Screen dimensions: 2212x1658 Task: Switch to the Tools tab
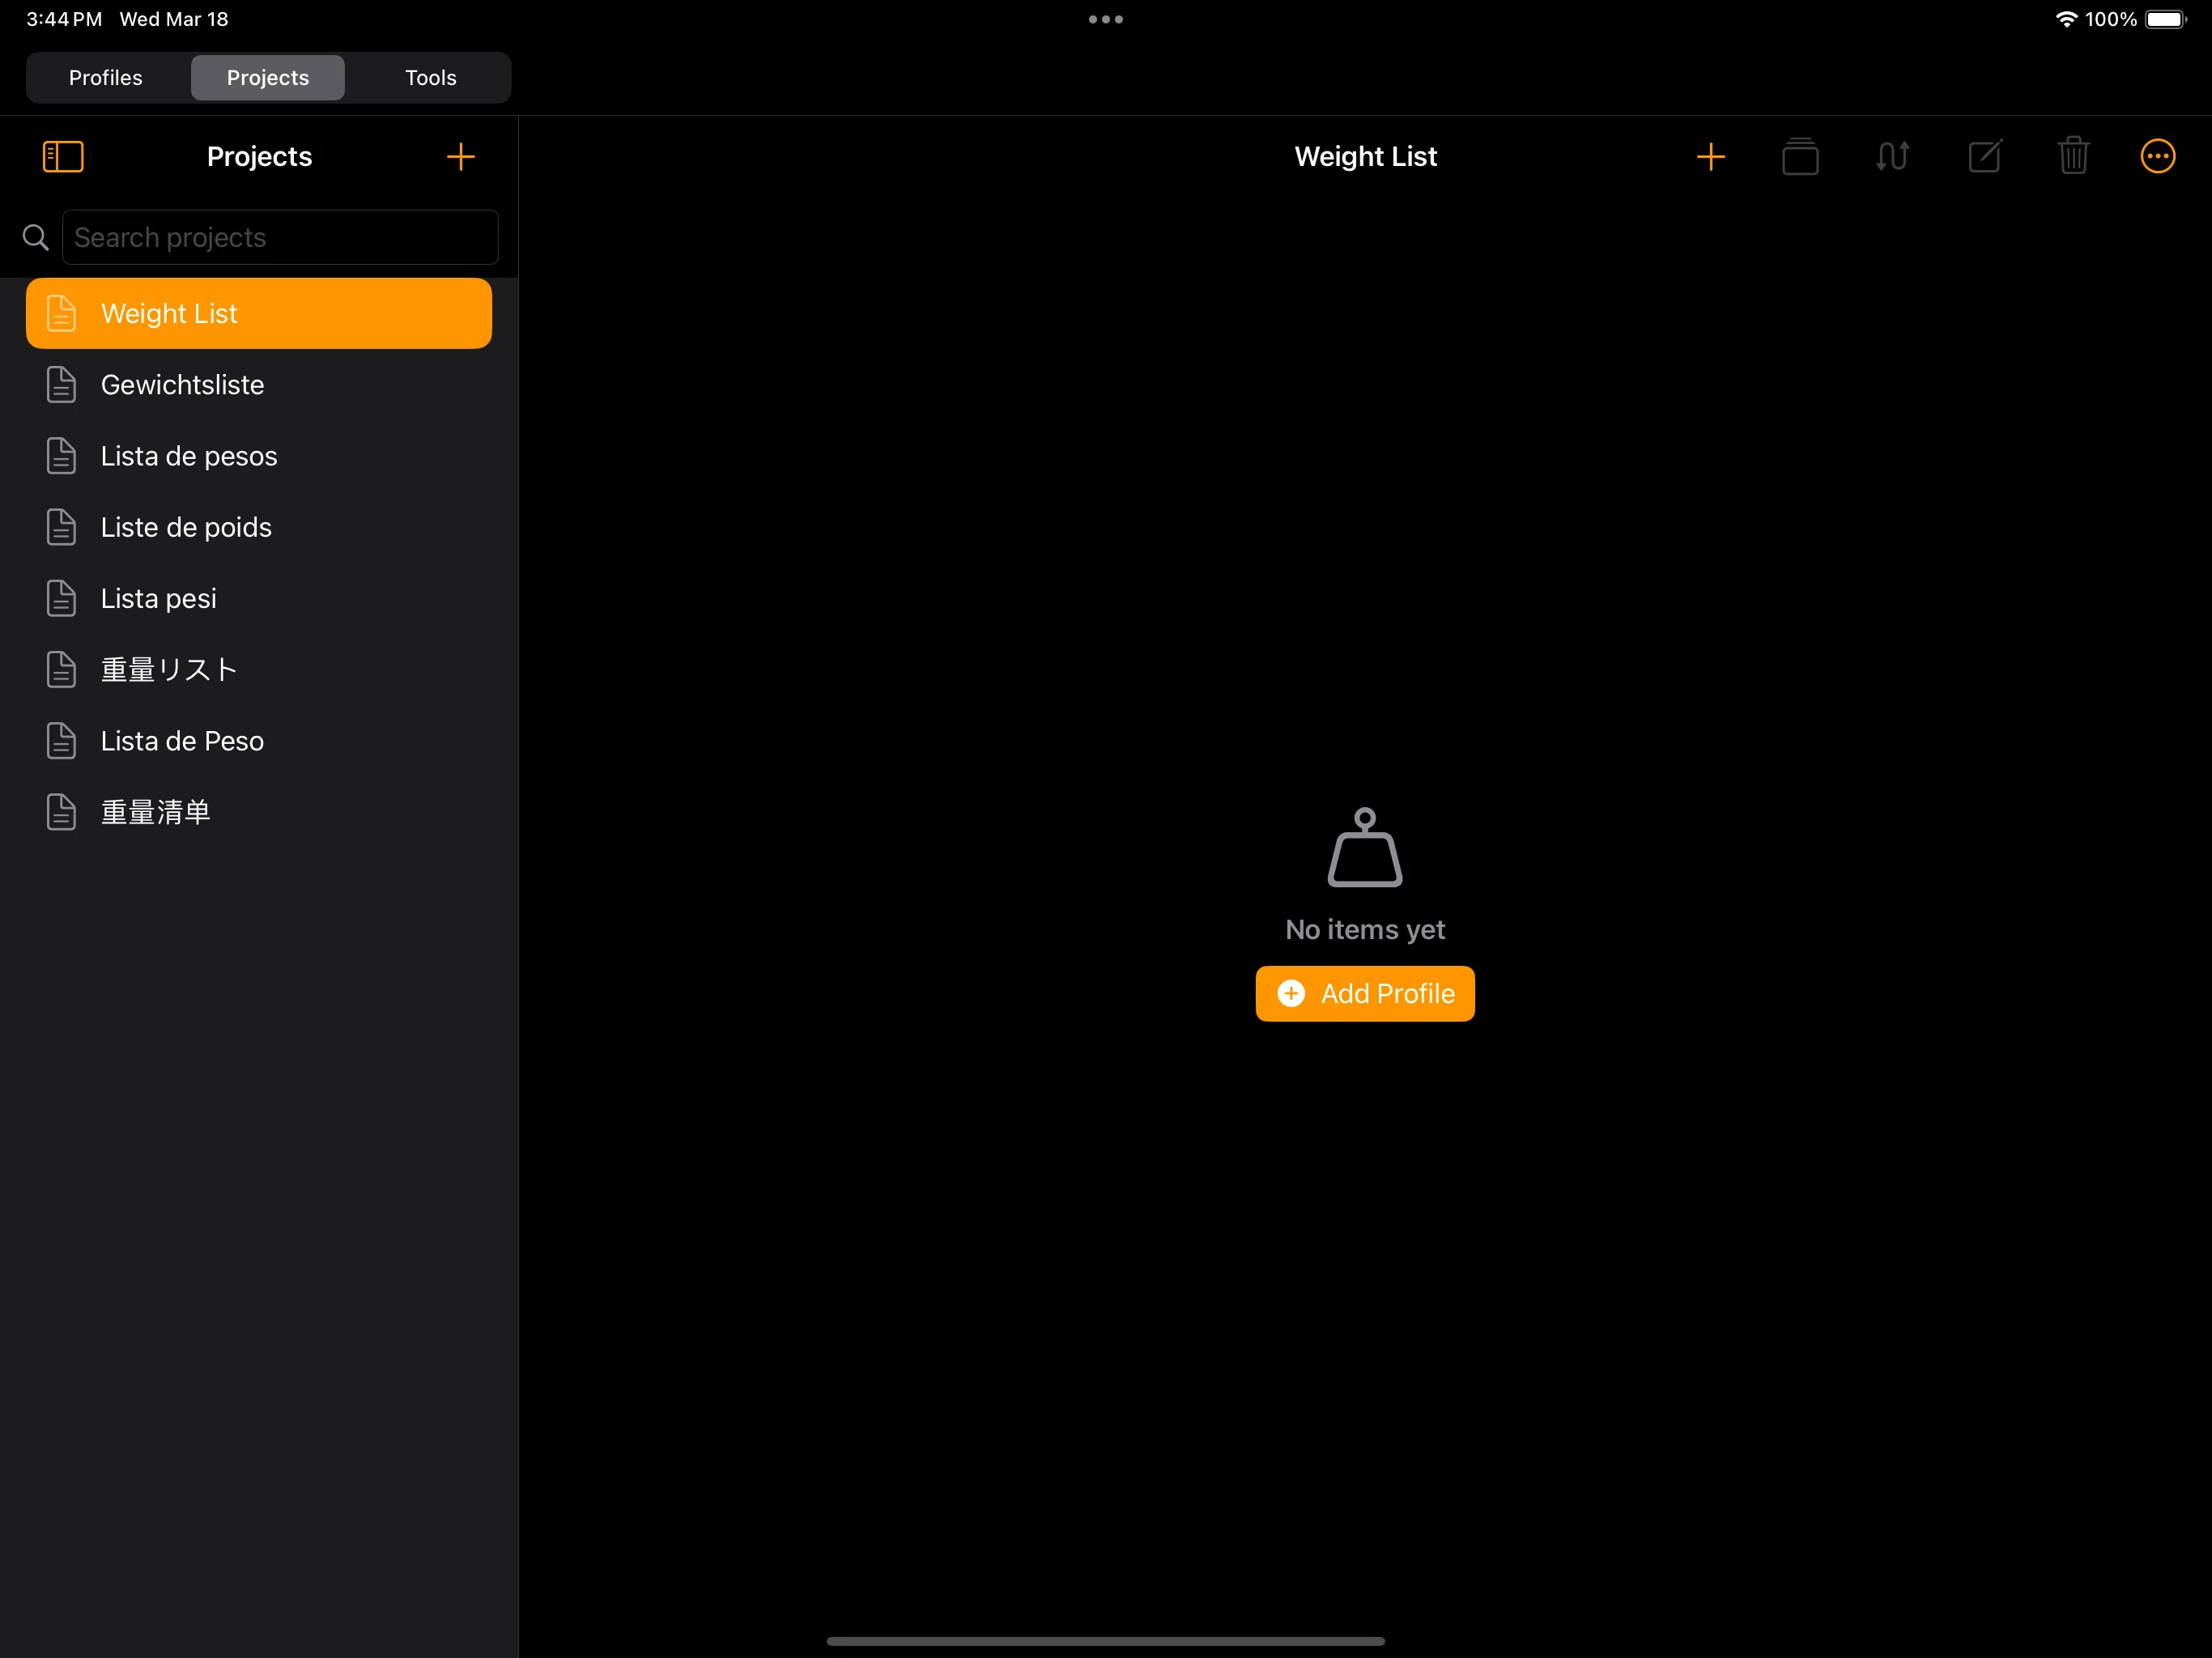[x=430, y=78]
